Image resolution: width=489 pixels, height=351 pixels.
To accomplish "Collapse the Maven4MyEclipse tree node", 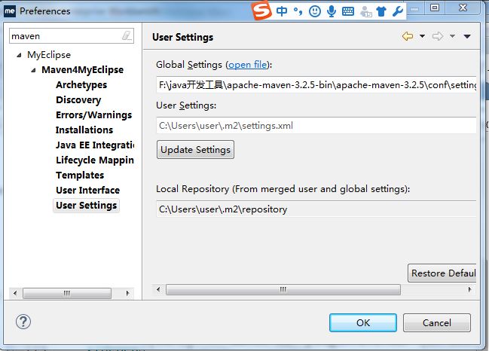I will tap(33, 70).
